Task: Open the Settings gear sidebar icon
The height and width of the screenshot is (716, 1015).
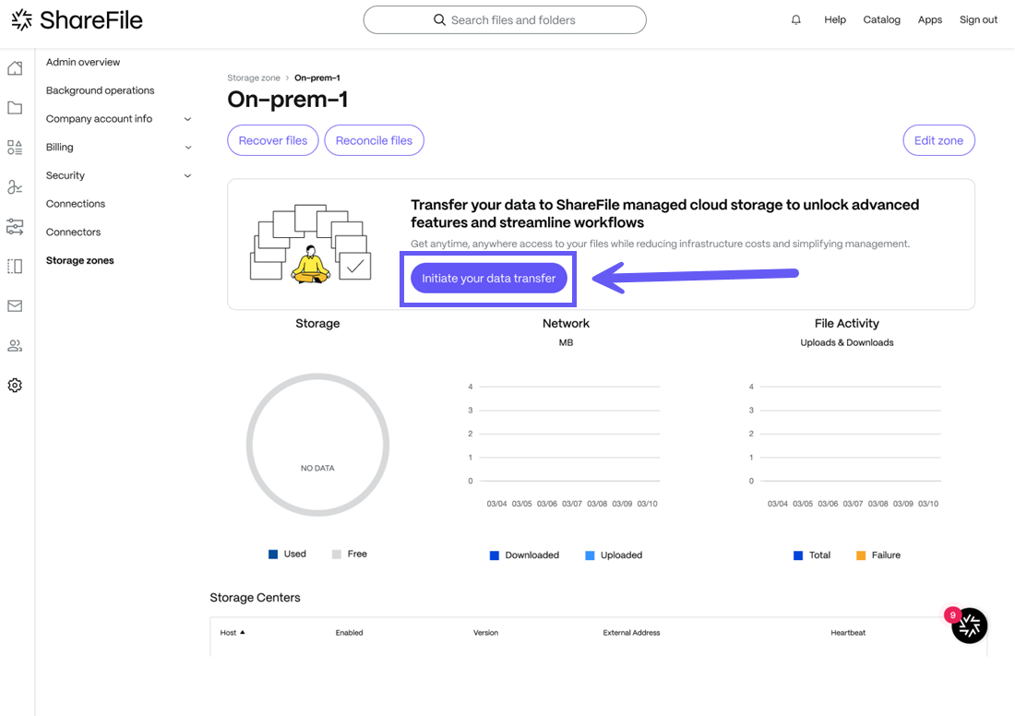Action: pos(15,385)
